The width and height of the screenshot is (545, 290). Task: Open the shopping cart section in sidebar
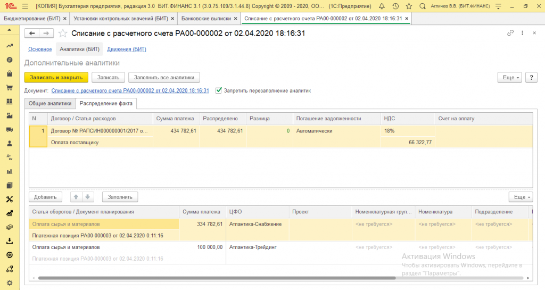tap(9, 88)
